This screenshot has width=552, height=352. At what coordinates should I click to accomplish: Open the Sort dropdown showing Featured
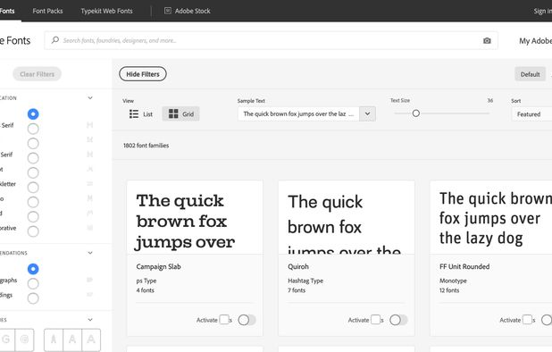click(531, 114)
